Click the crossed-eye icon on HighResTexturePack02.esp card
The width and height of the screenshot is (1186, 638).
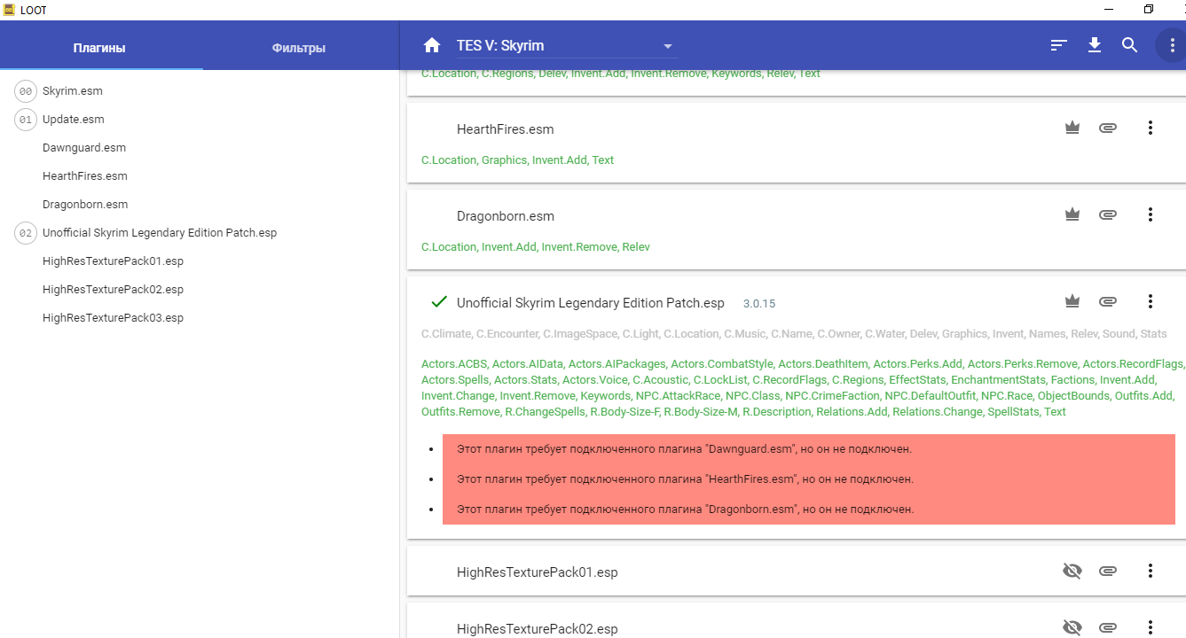[1072, 627]
